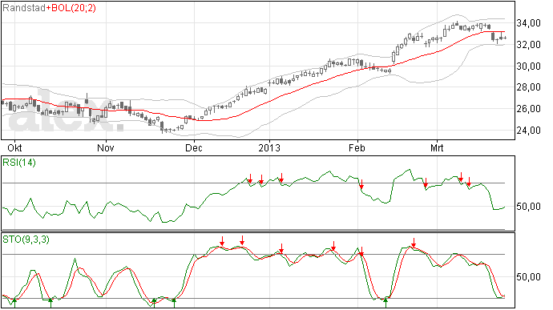The height and width of the screenshot is (310, 553).
Task: Click RSI red arrow at the Feb gridline
Action: [361, 183]
